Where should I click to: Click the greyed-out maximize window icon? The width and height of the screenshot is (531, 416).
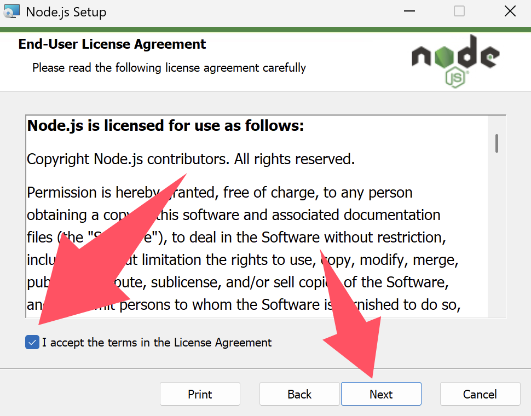[459, 11]
